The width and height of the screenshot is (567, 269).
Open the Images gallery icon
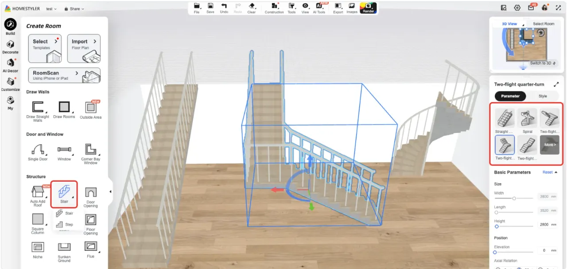pyautogui.click(x=352, y=8)
